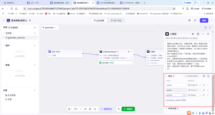Screen dimensions: 215x115
Task: Click the browser address bar
Action: click(x=99, y=9)
